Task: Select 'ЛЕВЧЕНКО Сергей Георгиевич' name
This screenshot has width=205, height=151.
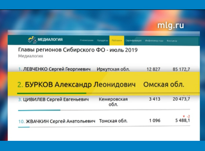Action: pos(57,69)
